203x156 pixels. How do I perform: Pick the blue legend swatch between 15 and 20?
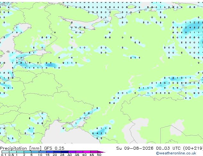pyautogui.click(x=50, y=152)
